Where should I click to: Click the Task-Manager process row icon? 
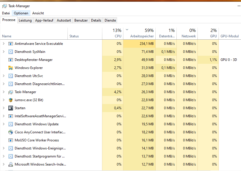tap(11, 92)
